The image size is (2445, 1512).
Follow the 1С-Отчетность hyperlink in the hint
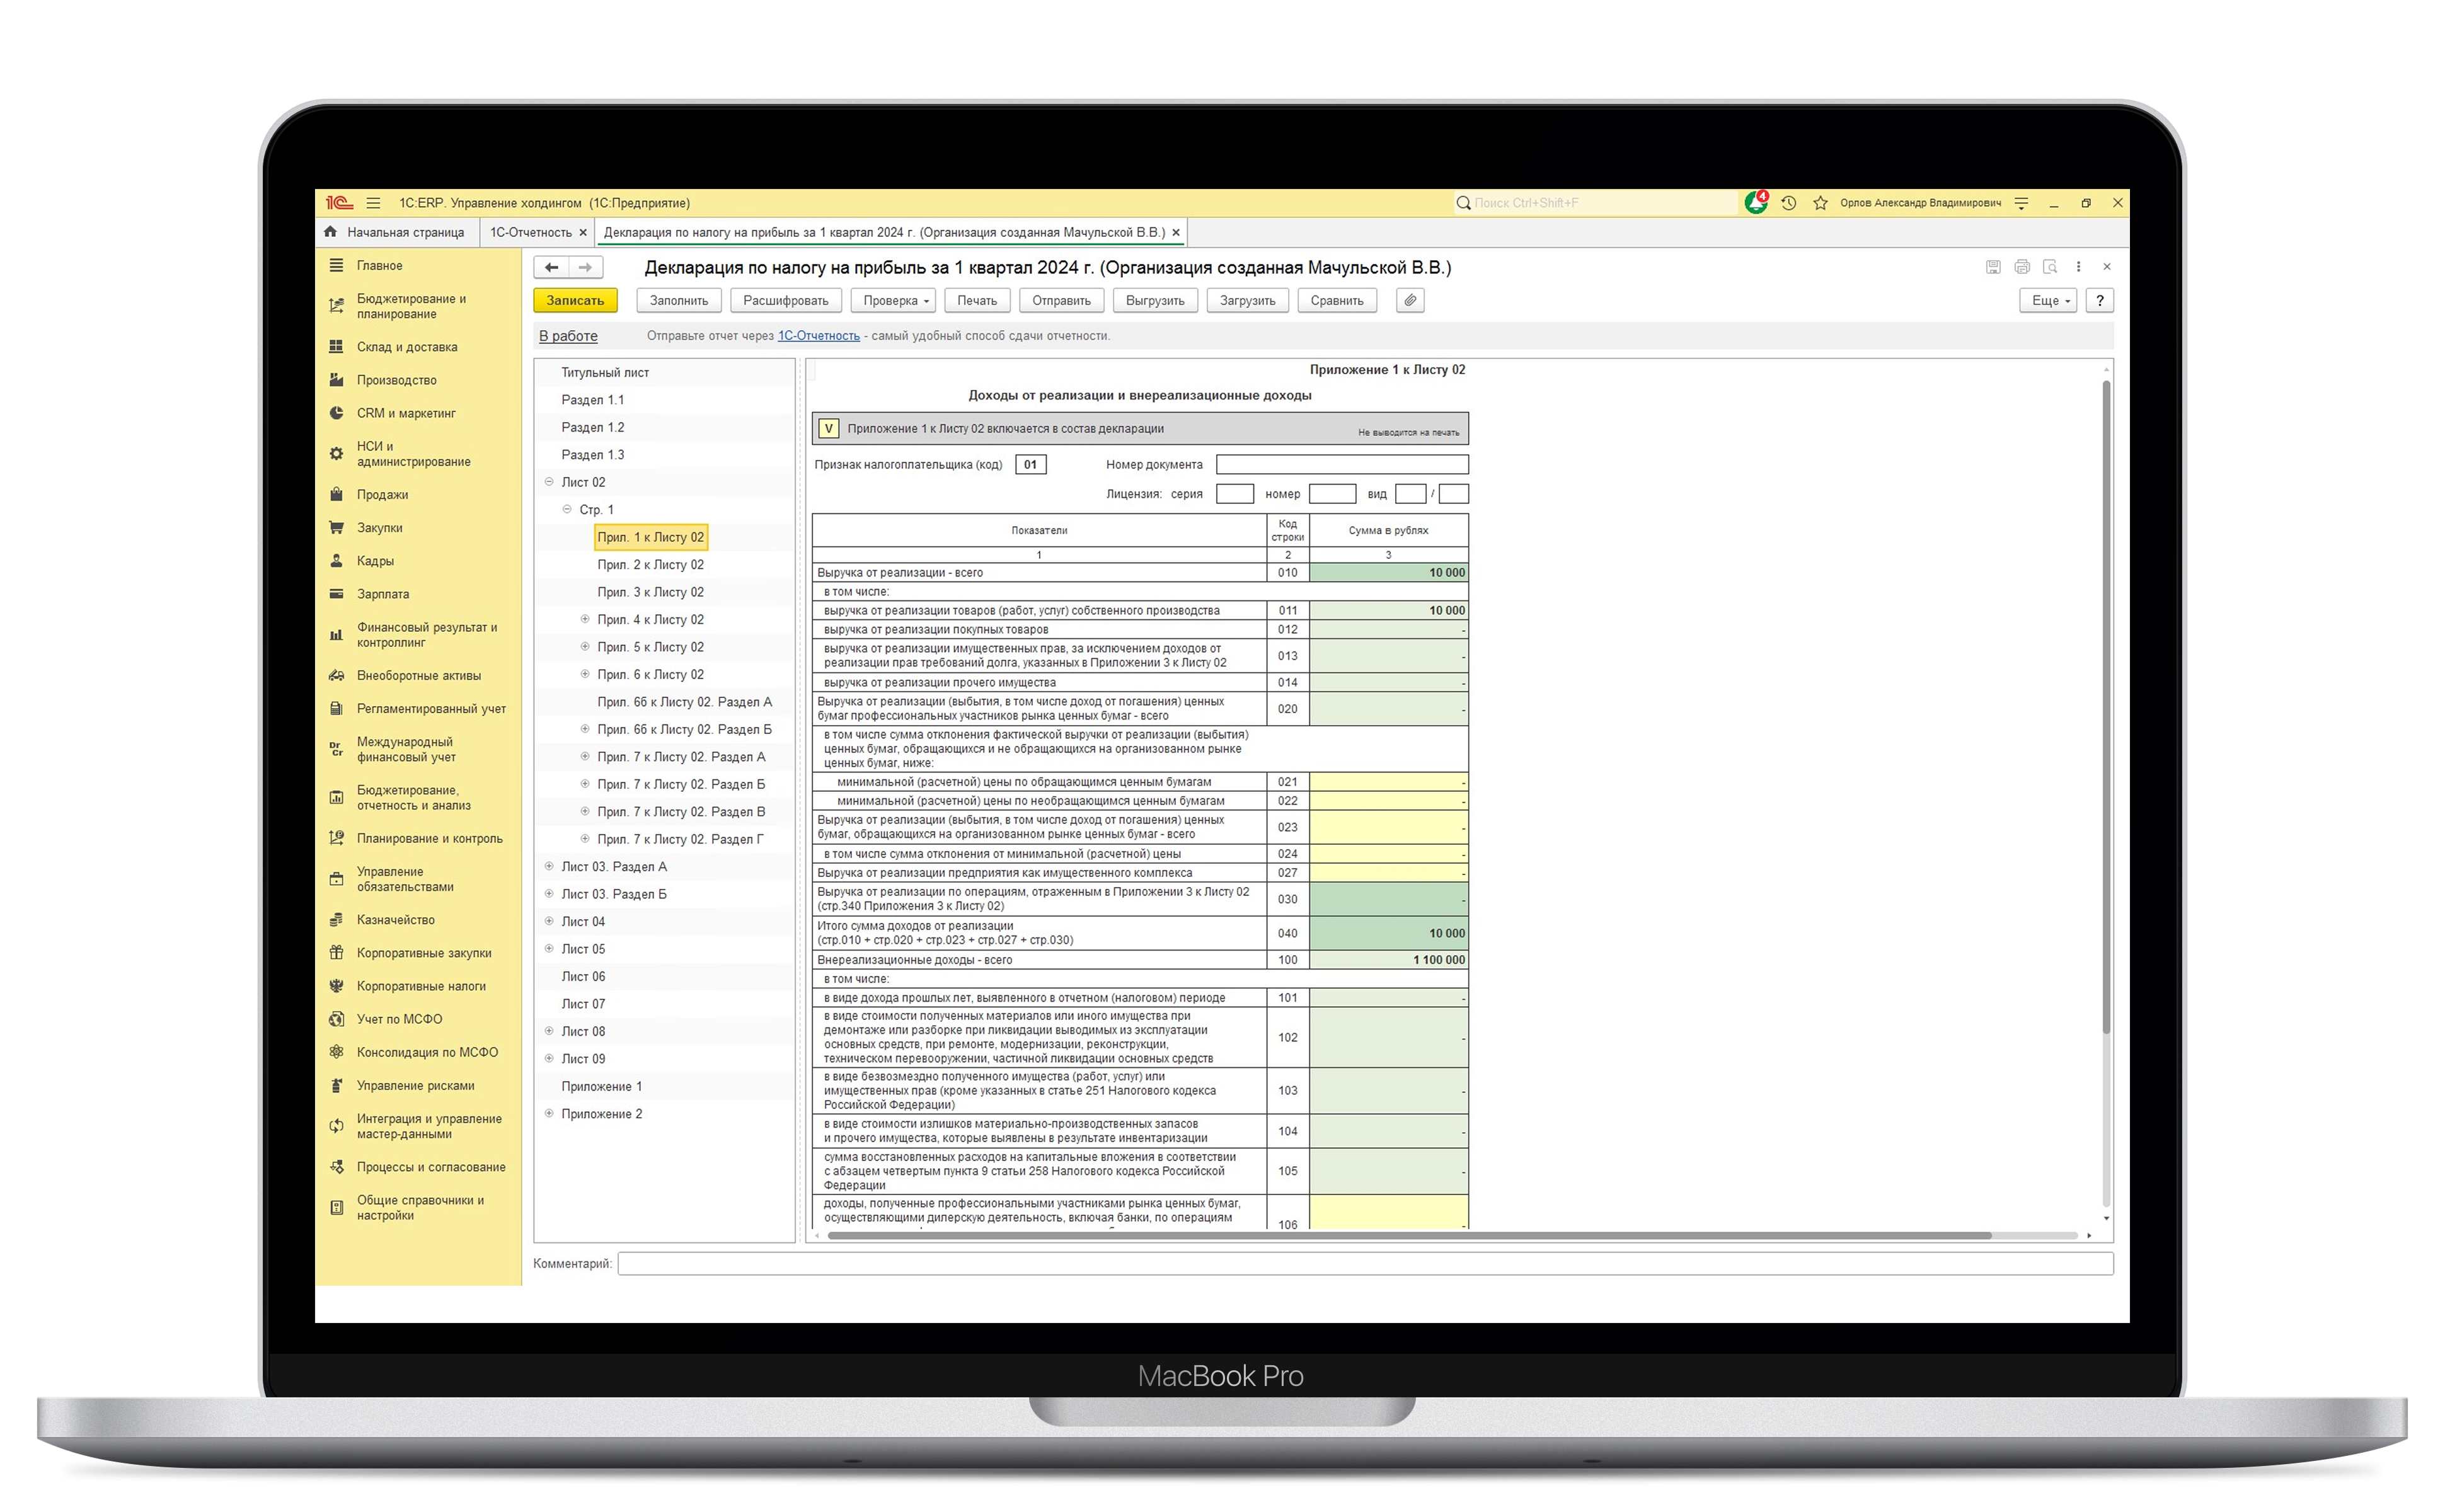[818, 336]
